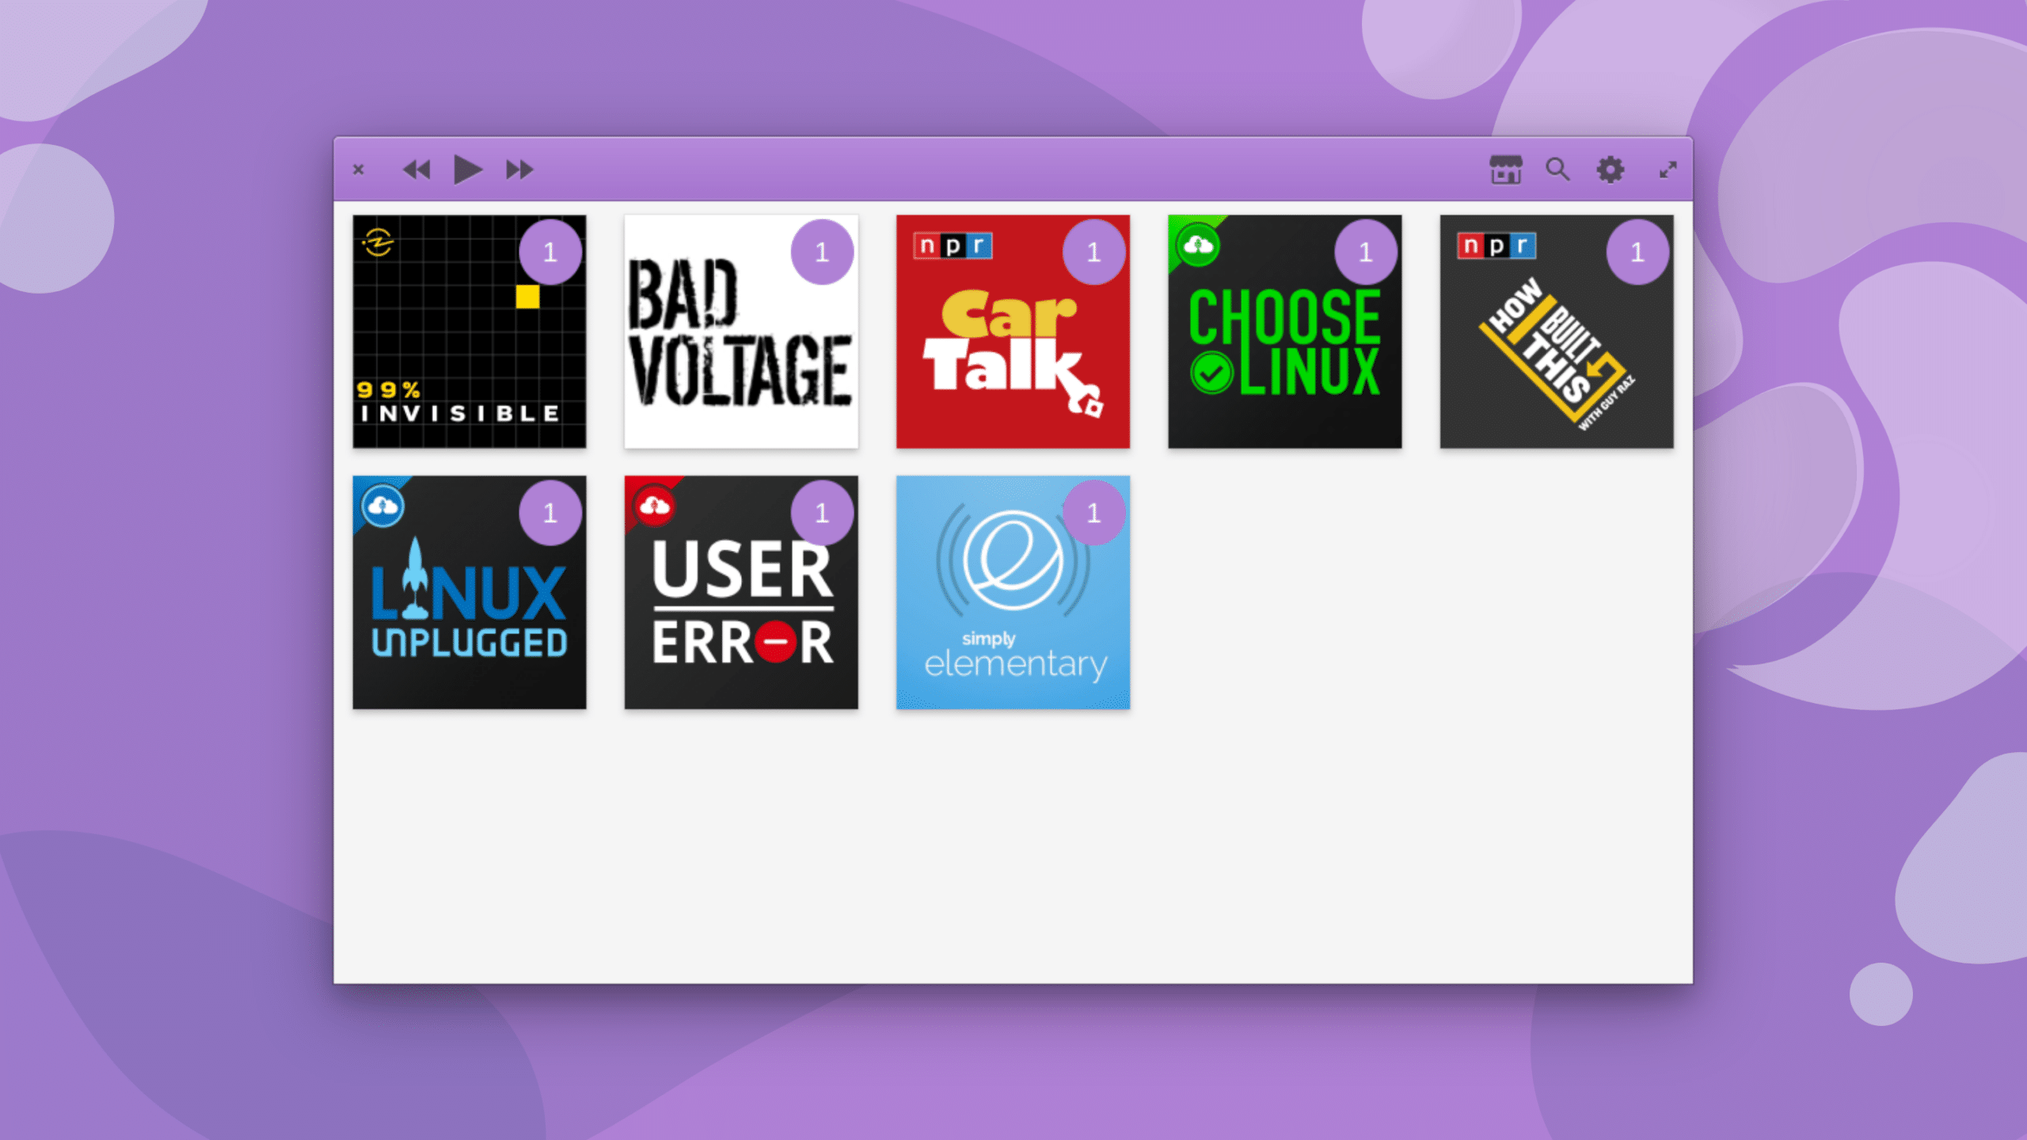Click the rewind button in header
This screenshot has height=1140, width=2027.
[416, 169]
